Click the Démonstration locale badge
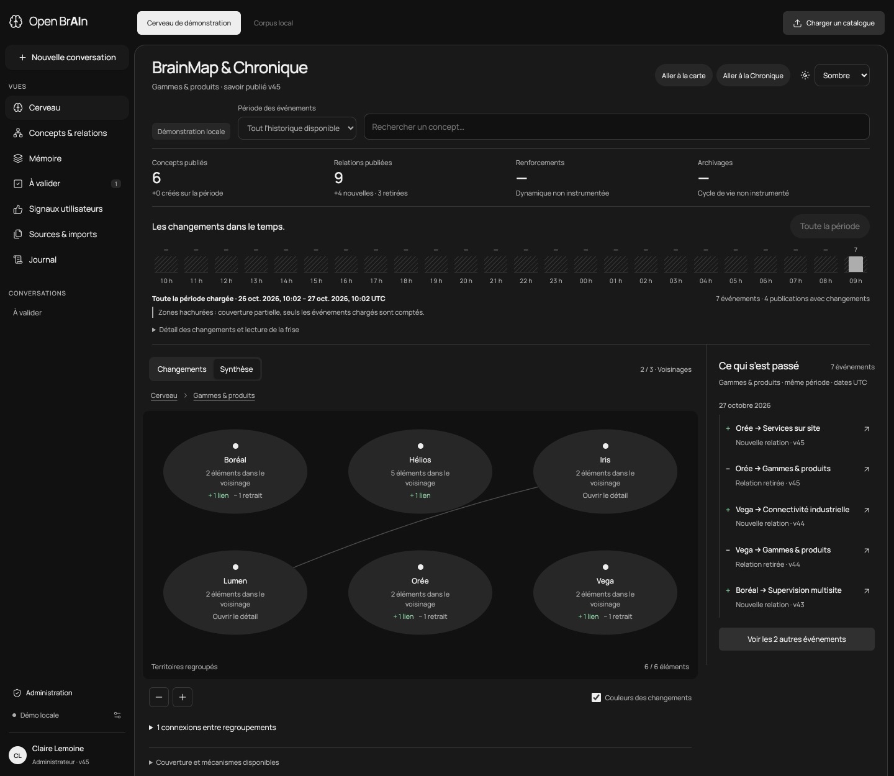Viewport: 894px width, 776px height. tap(191, 132)
